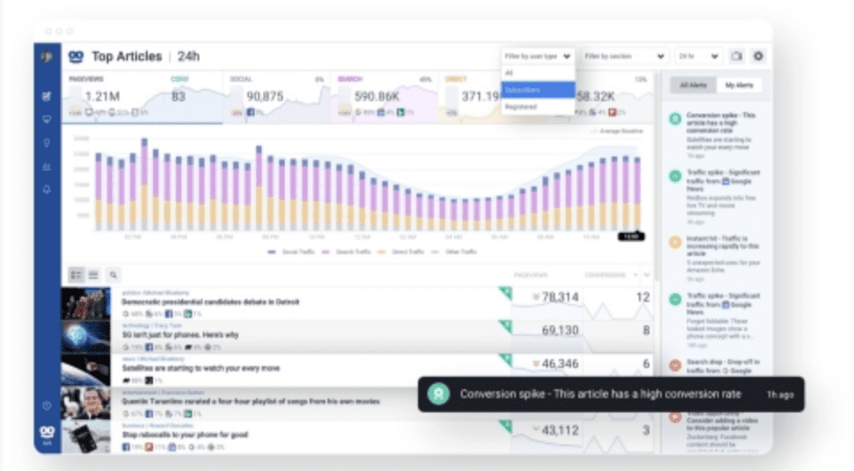Click the owl logo at the sidebar bottom
This screenshot has width=854, height=471.
pyautogui.click(x=47, y=434)
